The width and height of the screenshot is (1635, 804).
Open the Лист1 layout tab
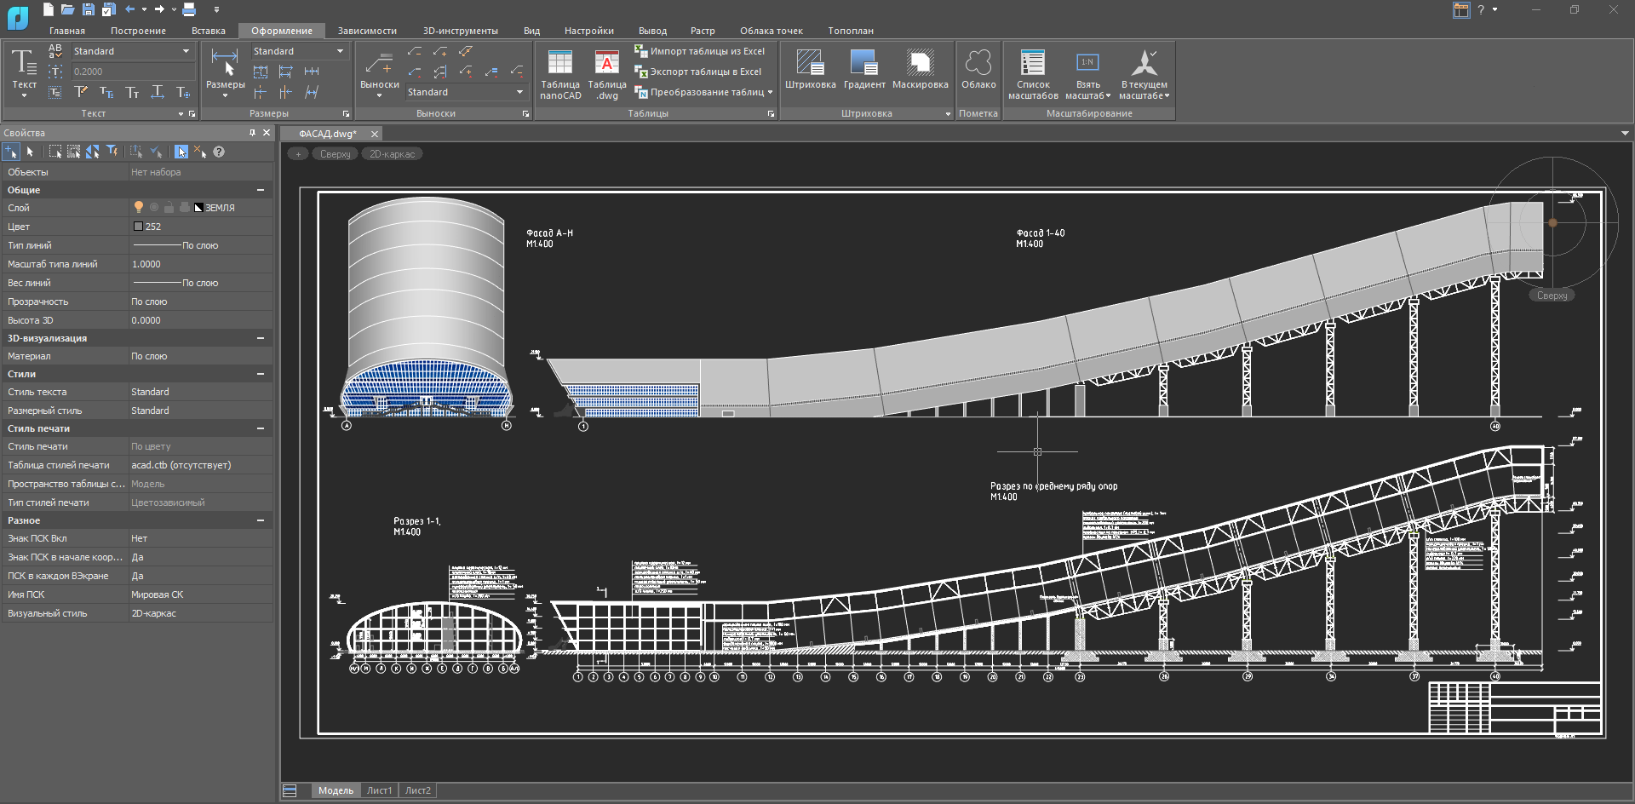tap(379, 790)
